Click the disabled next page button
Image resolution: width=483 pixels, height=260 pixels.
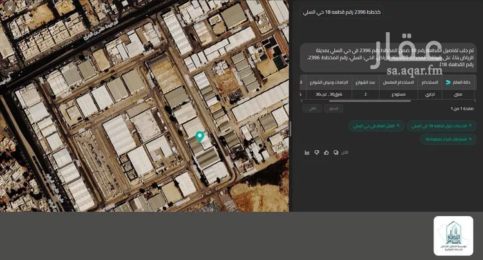312,109
